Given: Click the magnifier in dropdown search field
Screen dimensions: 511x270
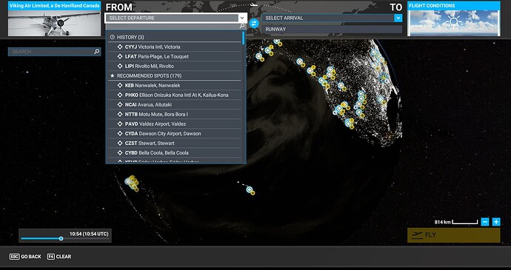Looking at the screenshot, I should [x=242, y=26].
